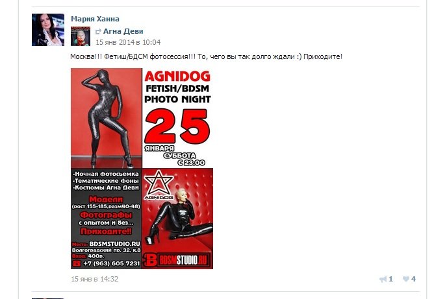
Task: Open the patterned catsuit photo in poster
Action: tap(107, 118)
